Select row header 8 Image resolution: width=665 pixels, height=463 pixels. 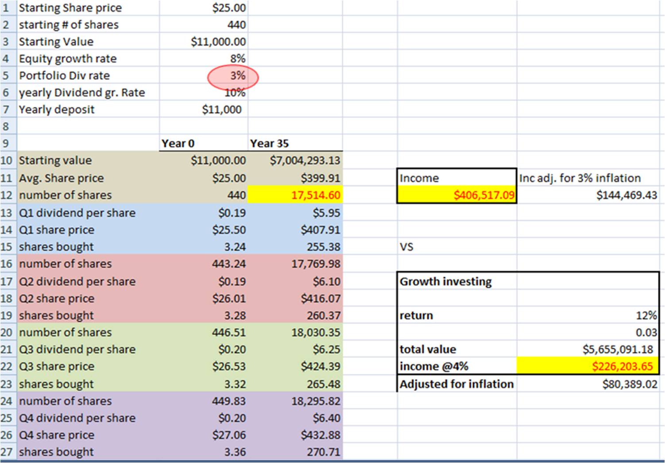click(x=8, y=126)
